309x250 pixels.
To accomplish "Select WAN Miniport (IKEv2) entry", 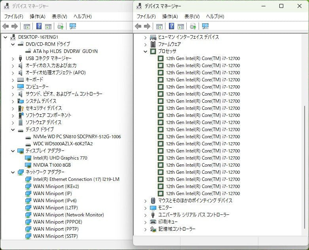I will point(56,186).
